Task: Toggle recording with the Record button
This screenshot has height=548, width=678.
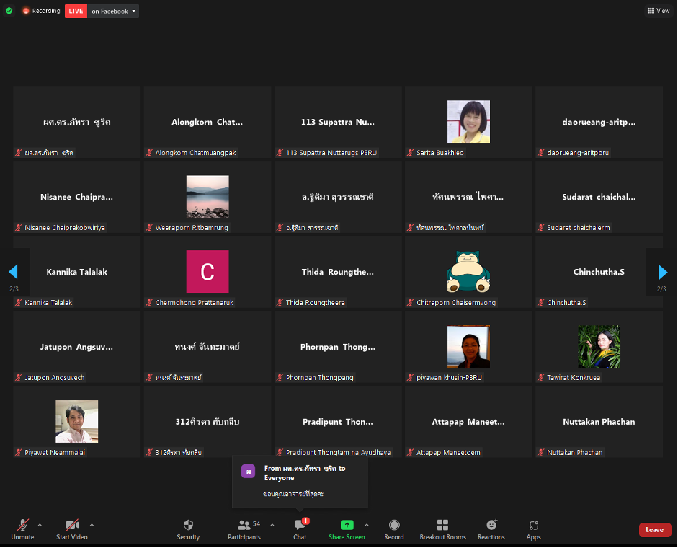Action: click(x=394, y=529)
